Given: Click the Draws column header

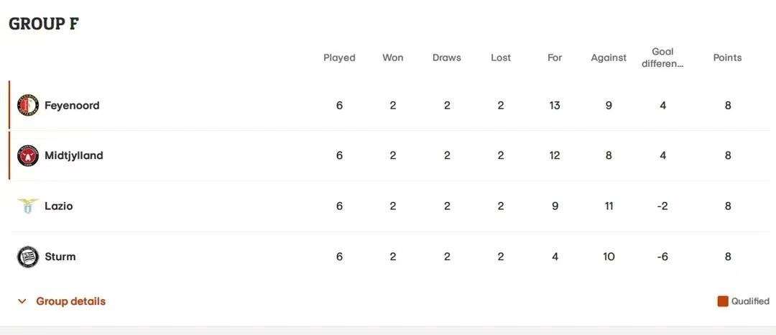Looking at the screenshot, I should (x=446, y=58).
